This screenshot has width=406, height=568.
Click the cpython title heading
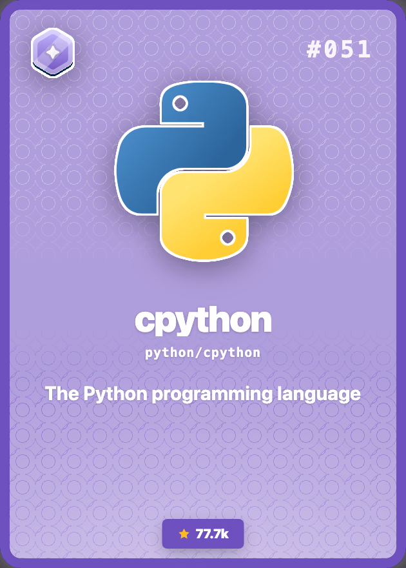click(x=203, y=321)
